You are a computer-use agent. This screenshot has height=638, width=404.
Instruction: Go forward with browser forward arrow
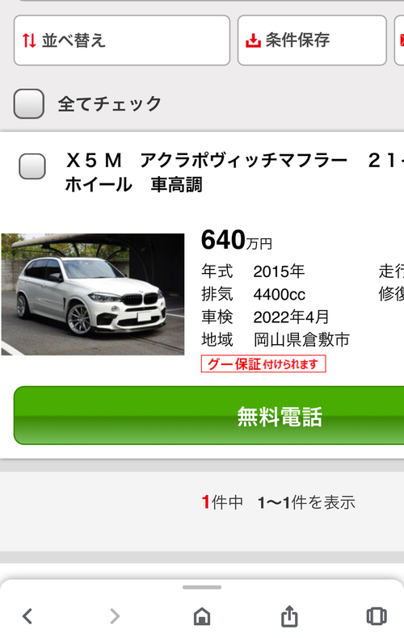tap(115, 616)
